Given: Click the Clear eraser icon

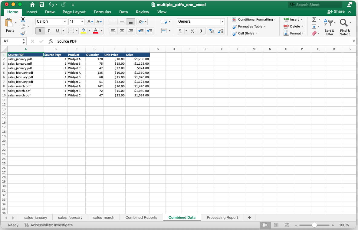Looking at the screenshot, I should click(x=314, y=33).
